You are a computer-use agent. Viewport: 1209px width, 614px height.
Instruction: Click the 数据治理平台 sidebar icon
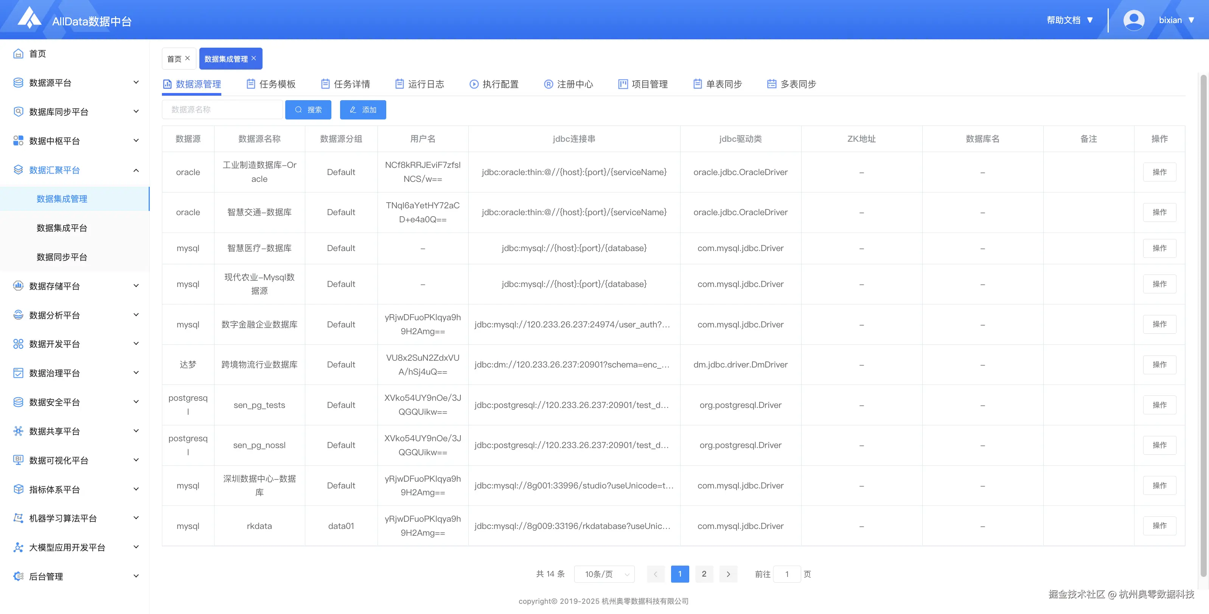tap(18, 373)
